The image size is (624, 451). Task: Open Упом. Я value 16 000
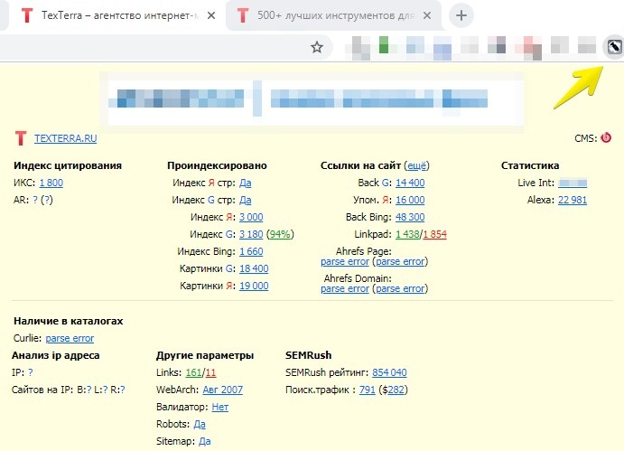[x=410, y=200]
